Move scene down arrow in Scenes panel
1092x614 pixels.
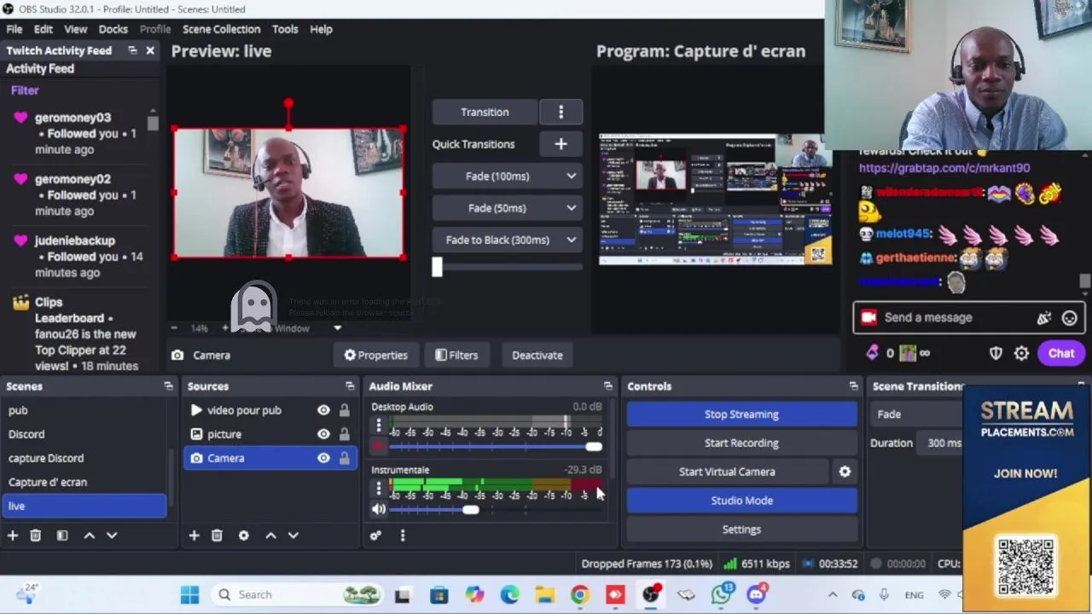click(x=112, y=536)
